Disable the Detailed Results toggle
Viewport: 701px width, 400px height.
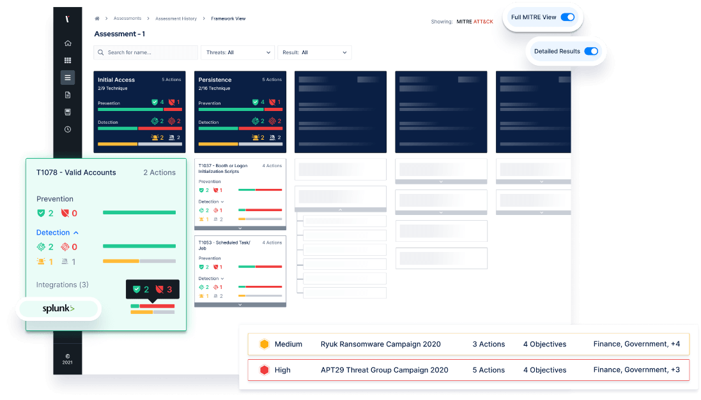tap(591, 51)
